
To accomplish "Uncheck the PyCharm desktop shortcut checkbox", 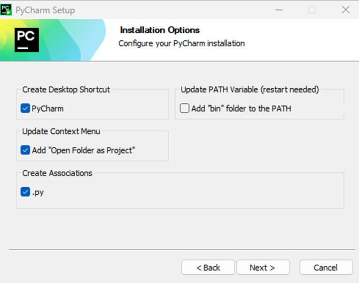I will (x=25, y=108).
